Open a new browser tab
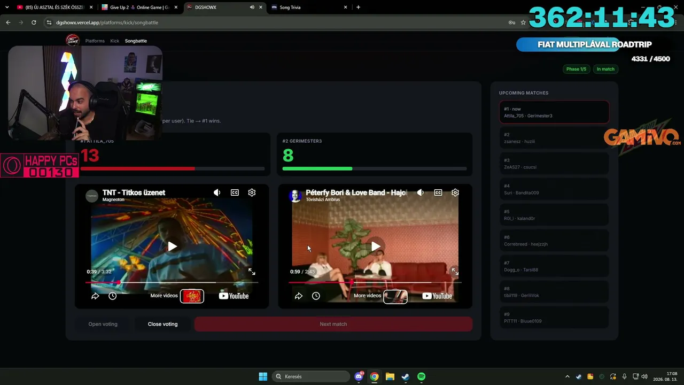 [358, 7]
